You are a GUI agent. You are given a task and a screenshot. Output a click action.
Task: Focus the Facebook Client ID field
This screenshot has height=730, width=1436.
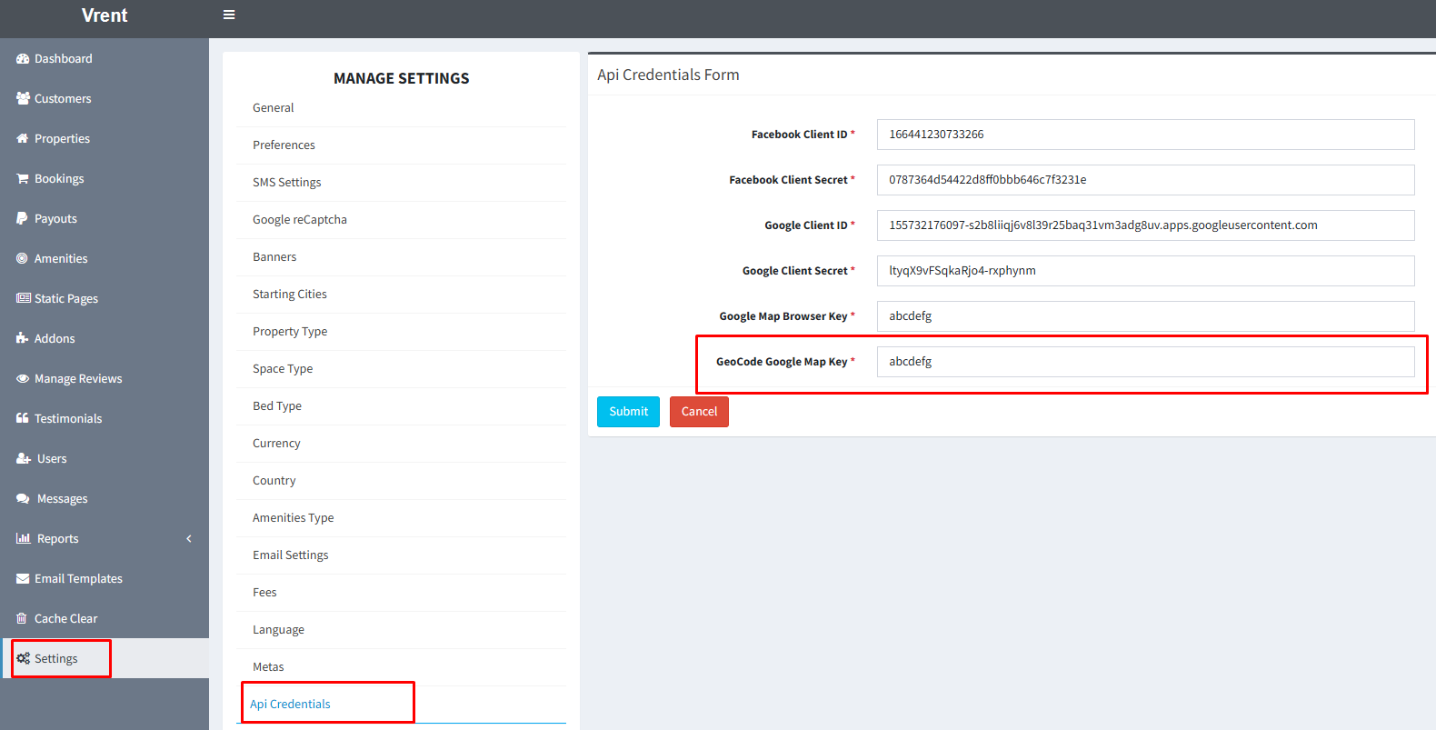[1145, 135]
